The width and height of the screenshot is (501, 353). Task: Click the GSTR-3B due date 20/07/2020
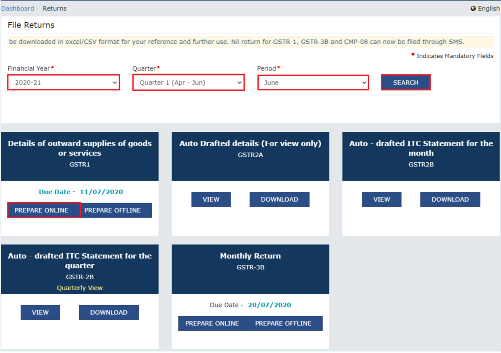269,305
